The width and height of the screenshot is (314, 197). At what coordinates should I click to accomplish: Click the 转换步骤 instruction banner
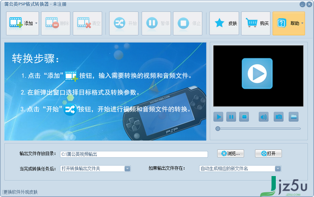click(x=105, y=91)
